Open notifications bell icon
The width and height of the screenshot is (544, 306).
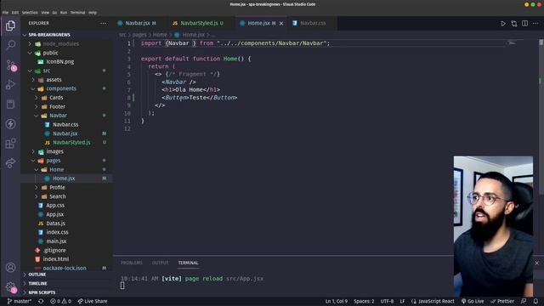(535, 301)
